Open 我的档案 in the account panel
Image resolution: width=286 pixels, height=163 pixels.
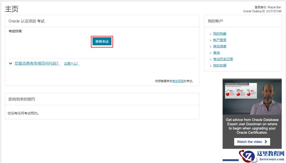point(220,34)
